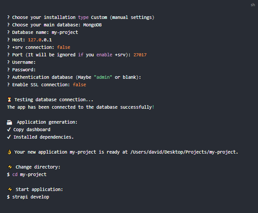Screen dimensions: 258x213
Task: Click the false value for Enable SSL connection
Action: pos(80,84)
